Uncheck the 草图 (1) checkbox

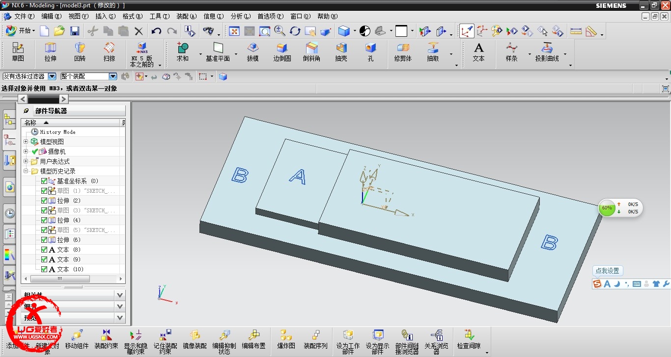44,191
